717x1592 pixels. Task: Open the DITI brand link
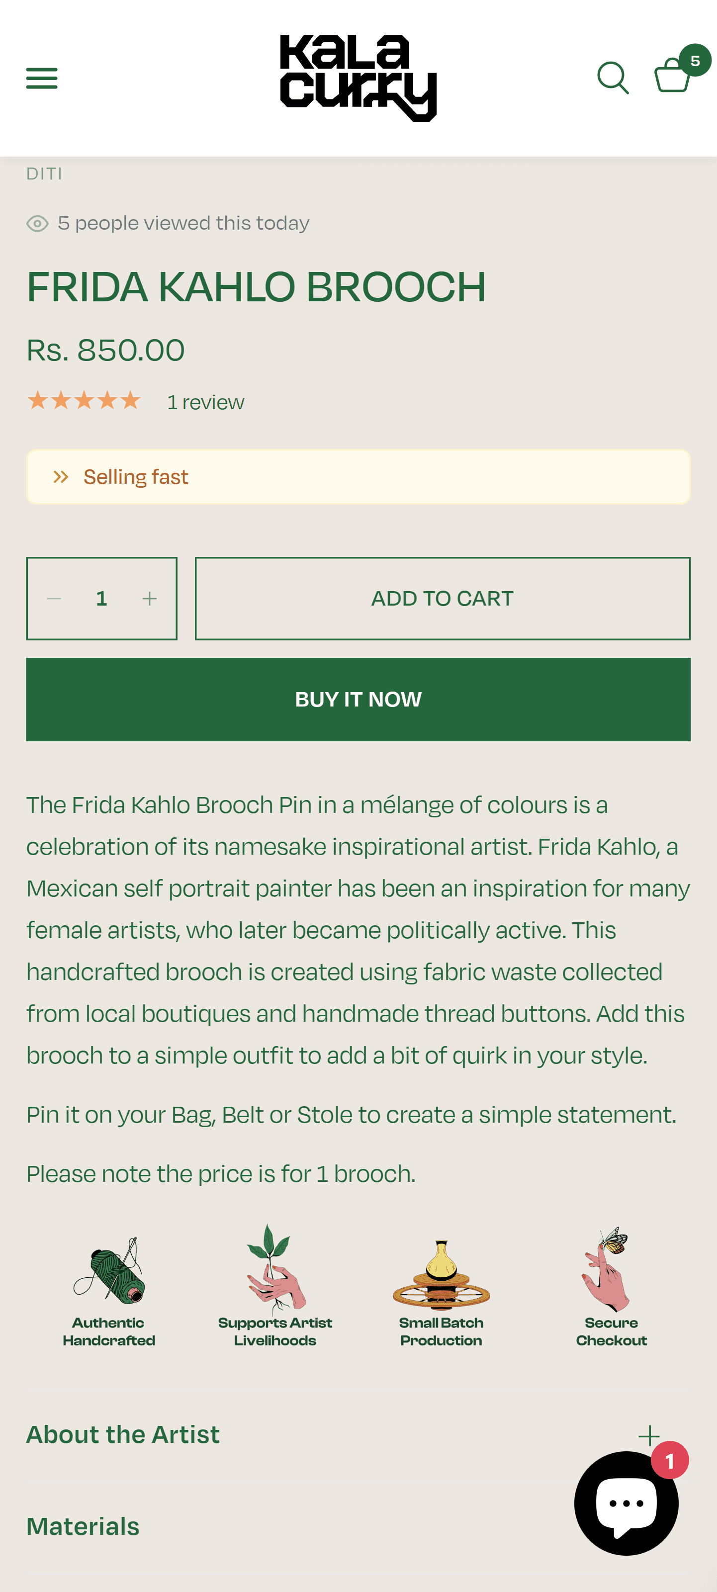coord(44,174)
